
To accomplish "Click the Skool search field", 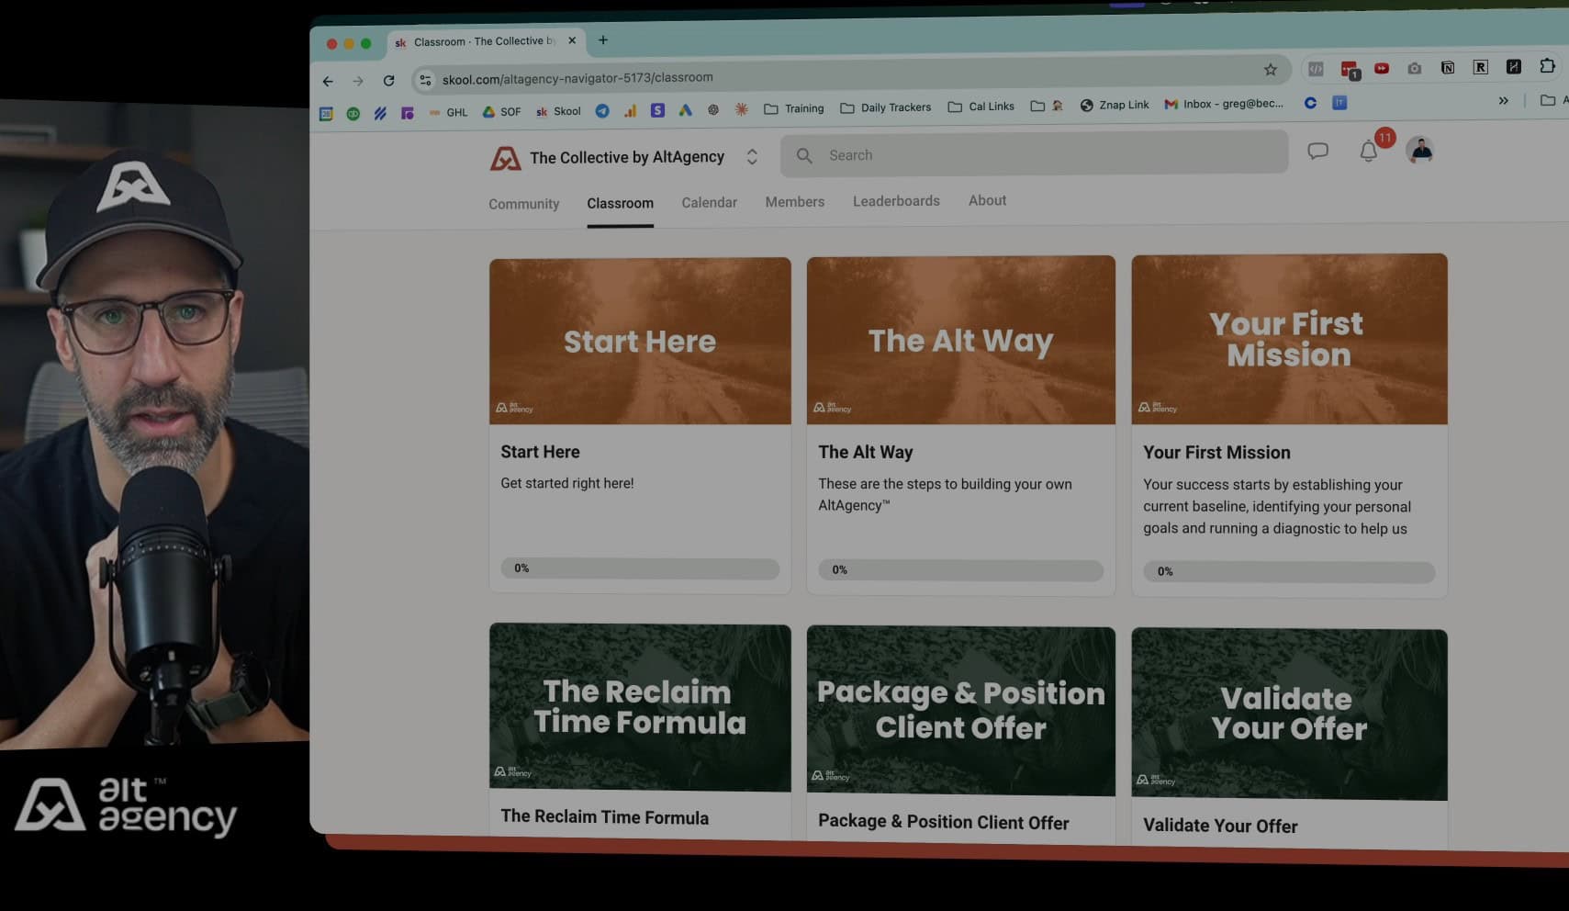I will (x=1034, y=155).
